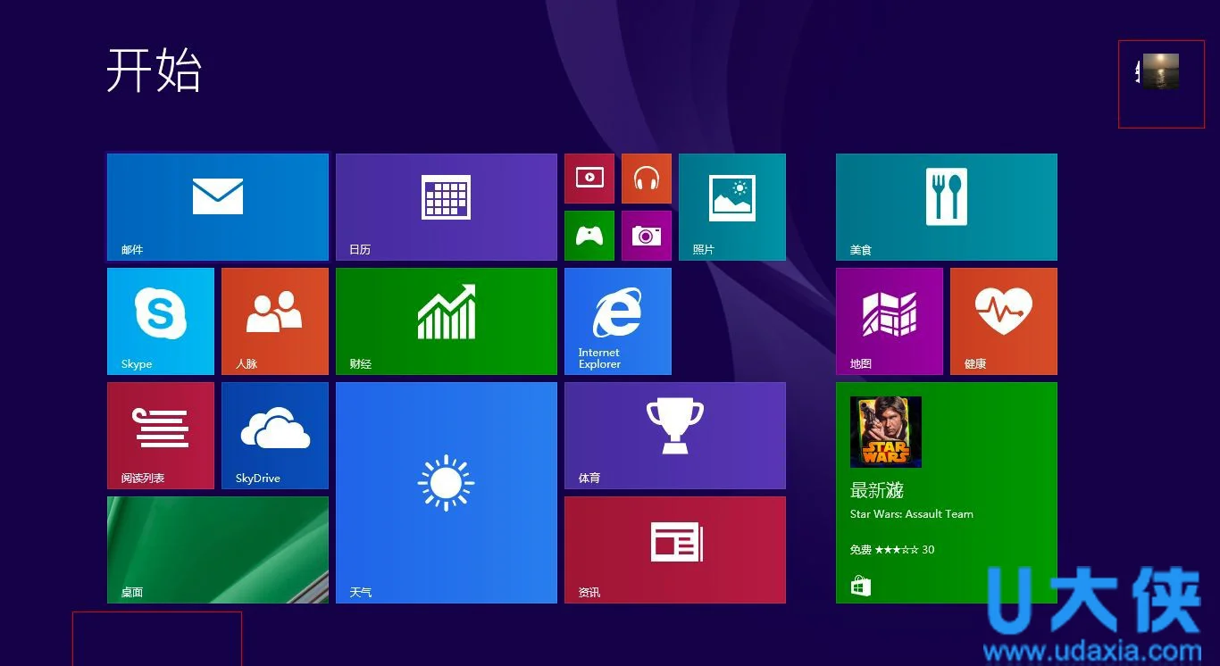Open the 资讯 news app
Viewport: 1220px width, 666px height.
coord(674,549)
